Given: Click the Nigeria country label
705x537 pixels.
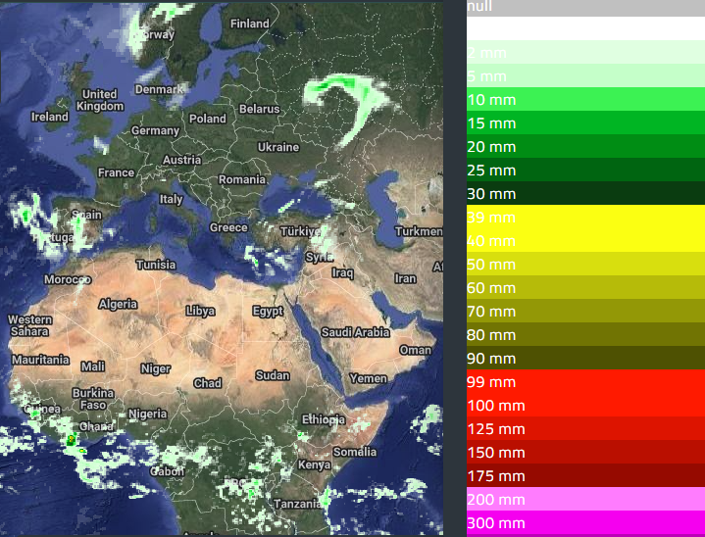Looking at the screenshot, I should coord(147,414).
